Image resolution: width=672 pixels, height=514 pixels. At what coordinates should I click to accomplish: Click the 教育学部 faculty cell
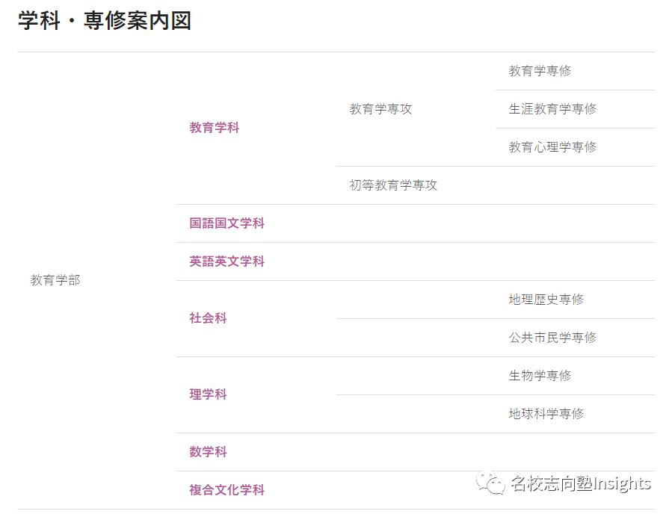55,280
